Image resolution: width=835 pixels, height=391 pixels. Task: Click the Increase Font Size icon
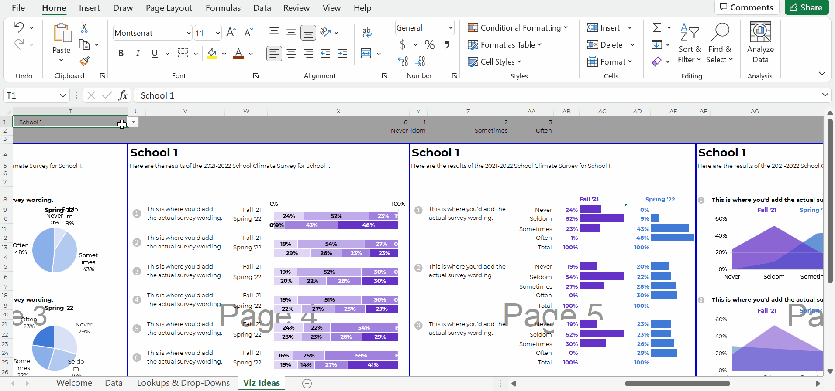pyautogui.click(x=231, y=32)
